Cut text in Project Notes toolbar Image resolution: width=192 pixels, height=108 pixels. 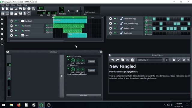tap(127, 60)
